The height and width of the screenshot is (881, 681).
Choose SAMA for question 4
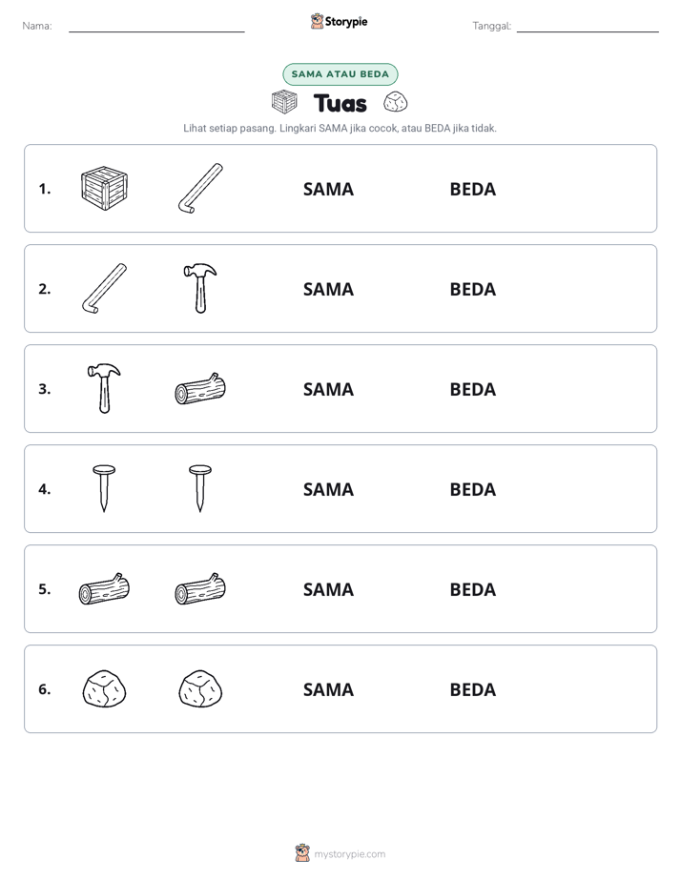(x=328, y=489)
